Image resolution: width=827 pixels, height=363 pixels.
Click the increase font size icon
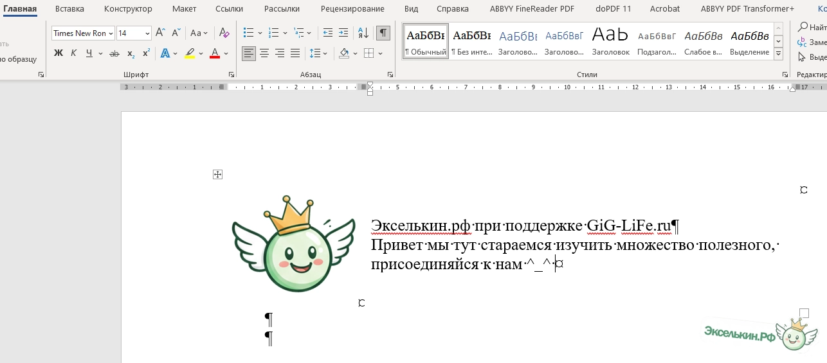[x=161, y=33]
